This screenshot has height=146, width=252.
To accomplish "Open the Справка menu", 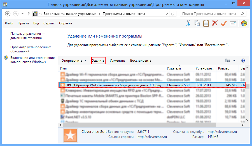I will click(x=66, y=23).
